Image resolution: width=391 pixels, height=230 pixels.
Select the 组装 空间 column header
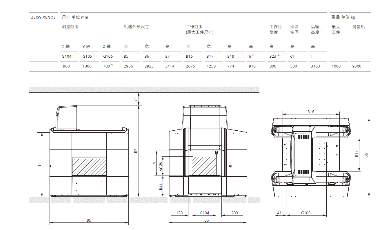tap(294, 30)
